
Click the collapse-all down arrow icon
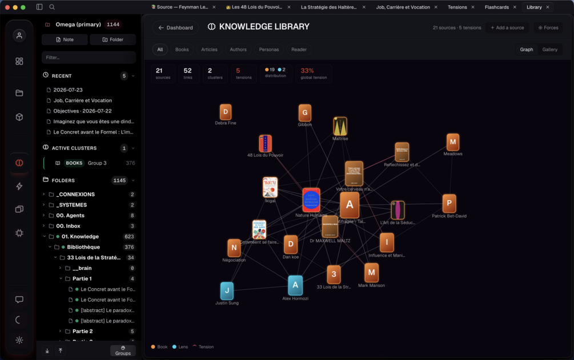(47, 350)
